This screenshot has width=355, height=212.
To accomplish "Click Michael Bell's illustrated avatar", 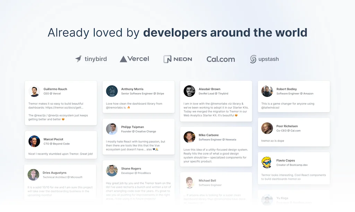I will pyautogui.click(x=189, y=183).
